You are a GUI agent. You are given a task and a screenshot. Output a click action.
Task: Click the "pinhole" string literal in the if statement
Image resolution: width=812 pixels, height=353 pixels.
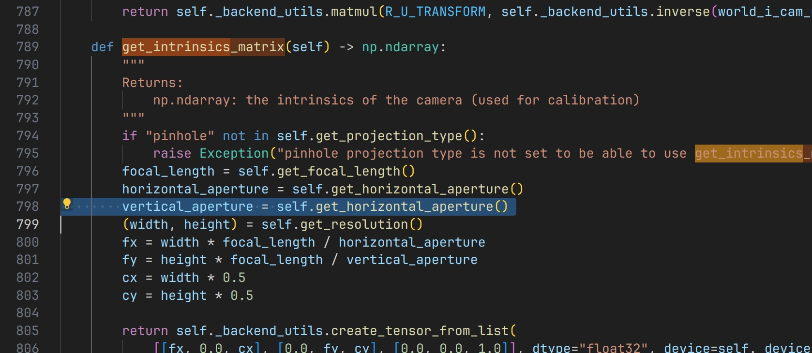pos(180,136)
